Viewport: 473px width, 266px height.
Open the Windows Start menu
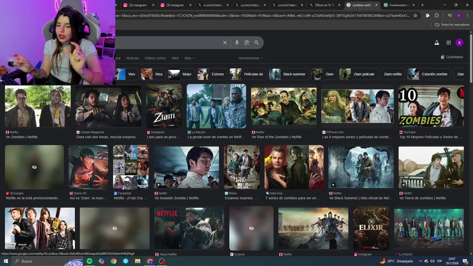pyautogui.click(x=6, y=261)
